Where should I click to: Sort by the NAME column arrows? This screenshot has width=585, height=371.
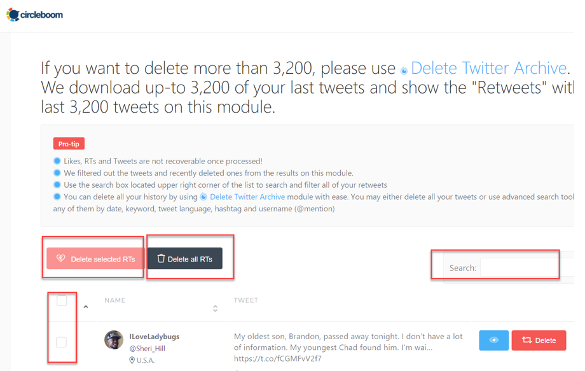(216, 309)
